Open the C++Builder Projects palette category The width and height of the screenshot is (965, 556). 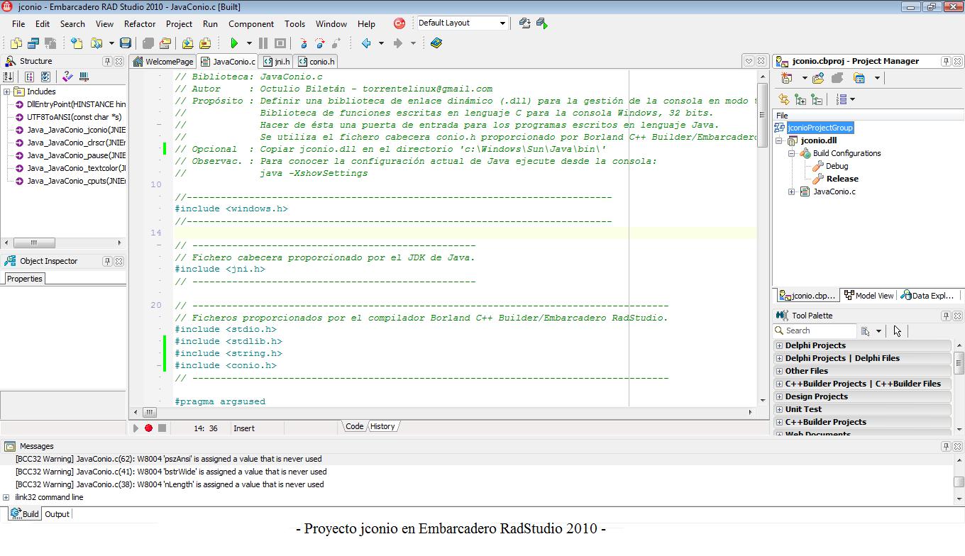[x=862, y=422]
